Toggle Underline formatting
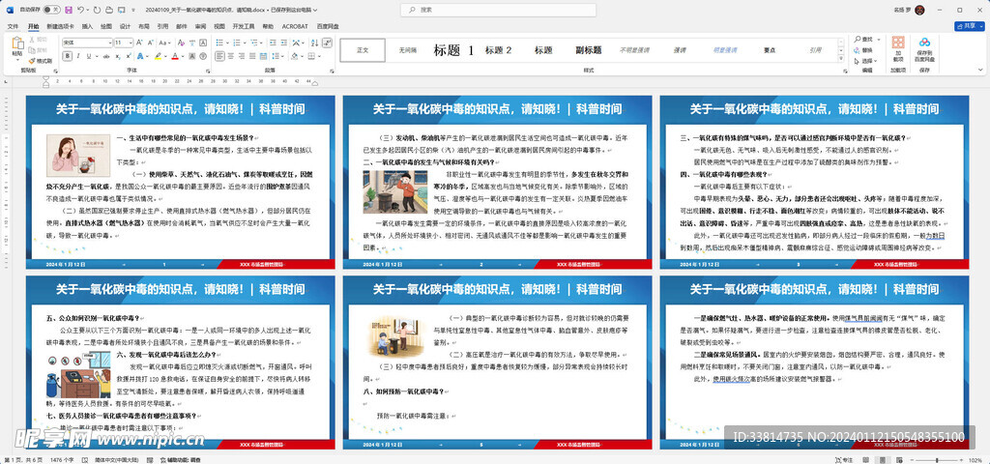 pos(88,56)
